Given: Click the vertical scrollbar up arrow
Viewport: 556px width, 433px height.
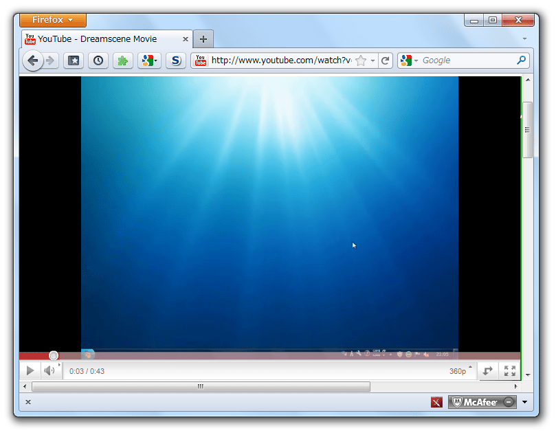Looking at the screenshot, I should pyautogui.click(x=528, y=80).
